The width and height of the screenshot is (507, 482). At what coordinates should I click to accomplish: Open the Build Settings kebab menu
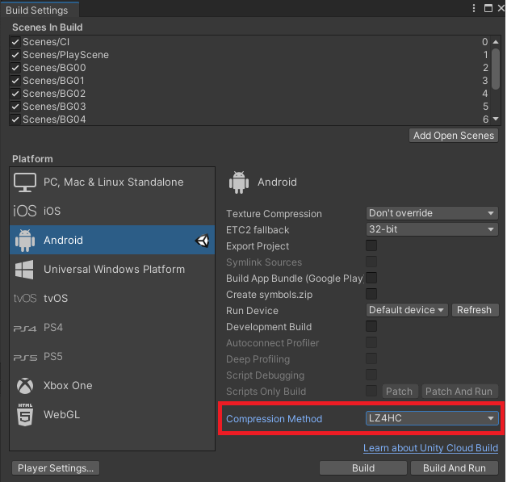[474, 8]
